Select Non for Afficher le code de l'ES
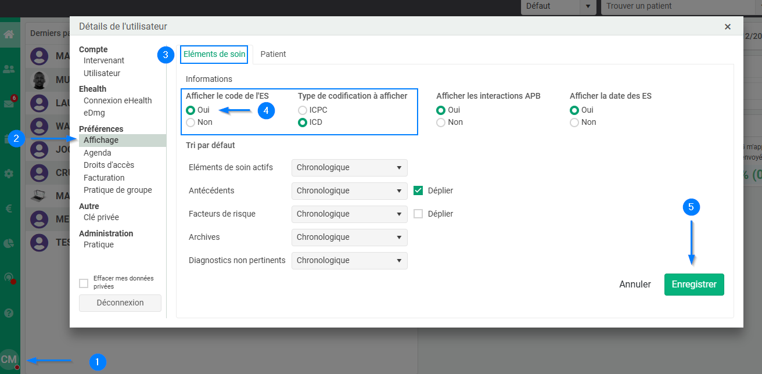The image size is (762, 374). [x=190, y=123]
